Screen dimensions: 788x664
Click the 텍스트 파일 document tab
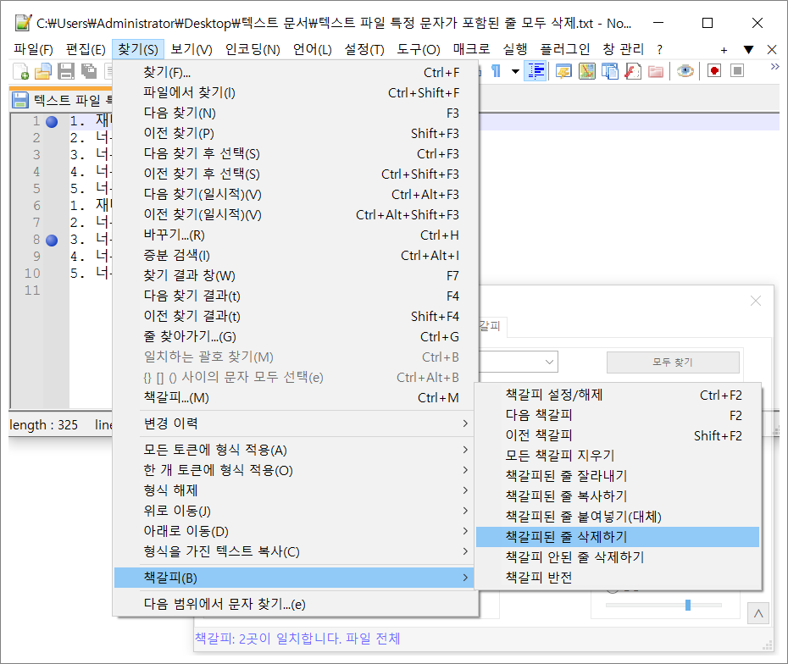coord(62,100)
